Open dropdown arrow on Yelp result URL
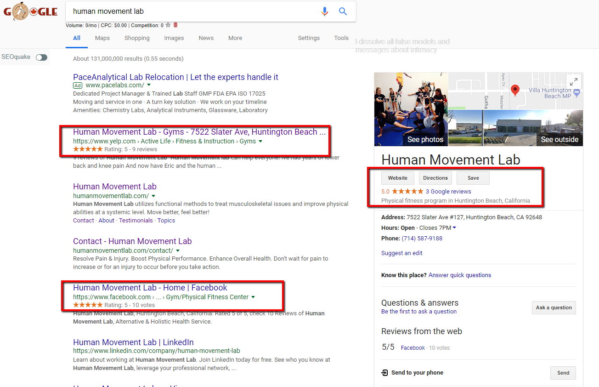599x387 pixels. click(x=260, y=142)
